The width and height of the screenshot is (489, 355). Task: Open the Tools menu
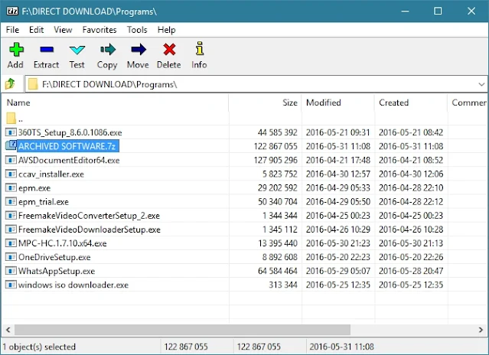coord(137,30)
